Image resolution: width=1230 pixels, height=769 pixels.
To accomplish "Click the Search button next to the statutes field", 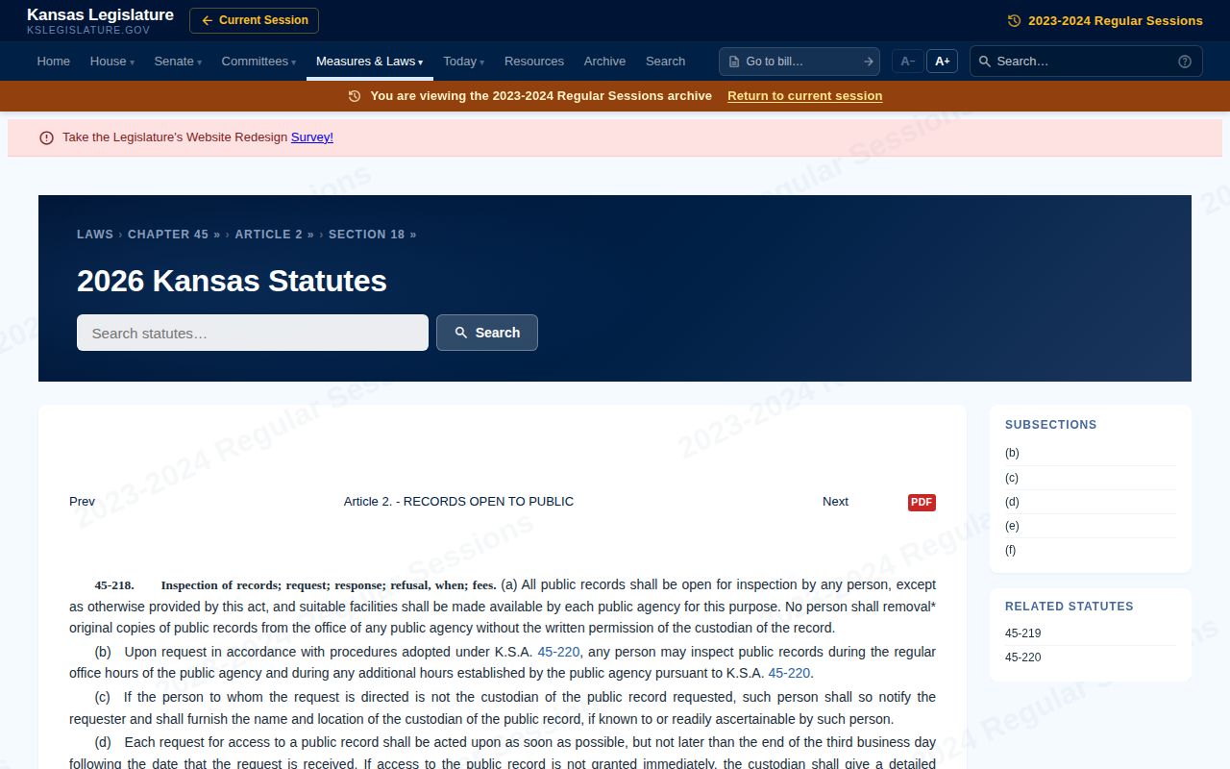I will pyautogui.click(x=487, y=333).
